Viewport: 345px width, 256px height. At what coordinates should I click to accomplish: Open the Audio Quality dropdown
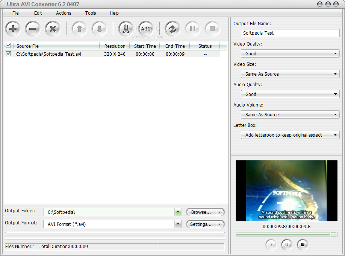[x=290, y=94]
